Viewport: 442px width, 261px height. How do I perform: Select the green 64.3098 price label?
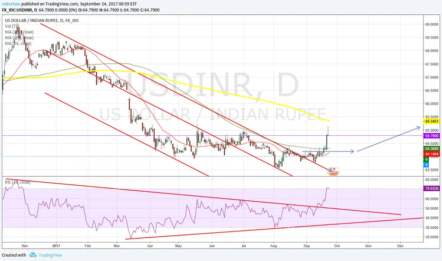[431, 149]
